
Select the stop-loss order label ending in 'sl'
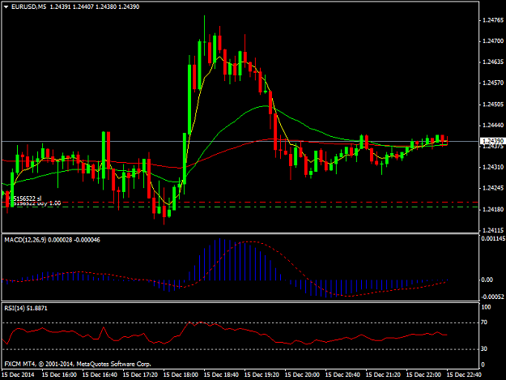tap(28, 199)
